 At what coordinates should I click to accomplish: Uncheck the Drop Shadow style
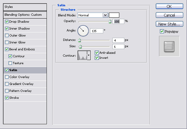(x=7, y=22)
